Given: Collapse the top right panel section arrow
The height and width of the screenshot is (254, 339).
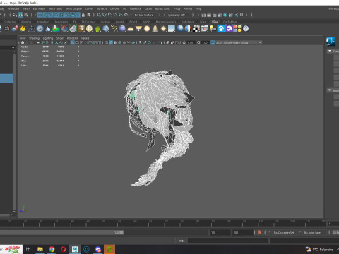Looking at the screenshot, I should (x=330, y=51).
